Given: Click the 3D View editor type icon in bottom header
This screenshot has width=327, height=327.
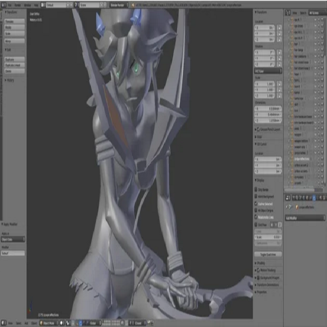Looking at the screenshot, I should pos(3,323).
